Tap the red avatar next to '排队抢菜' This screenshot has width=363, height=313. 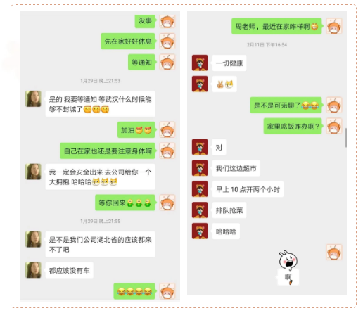pos(200,210)
